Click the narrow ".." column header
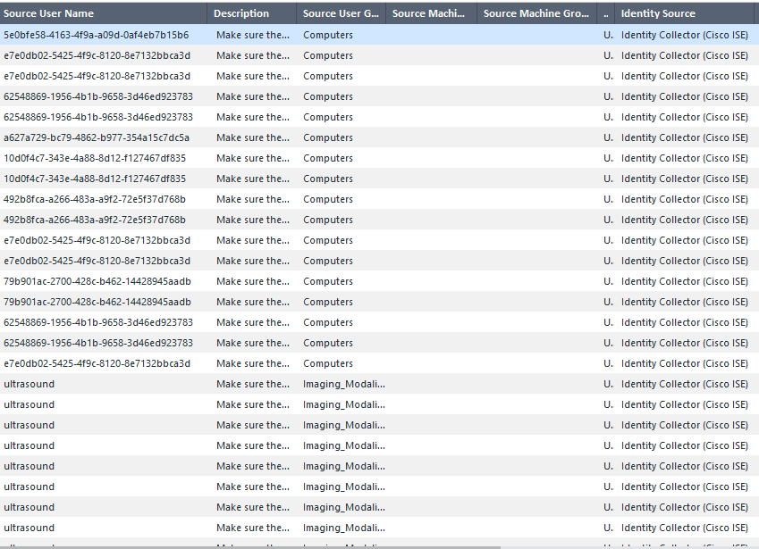 pos(607,13)
